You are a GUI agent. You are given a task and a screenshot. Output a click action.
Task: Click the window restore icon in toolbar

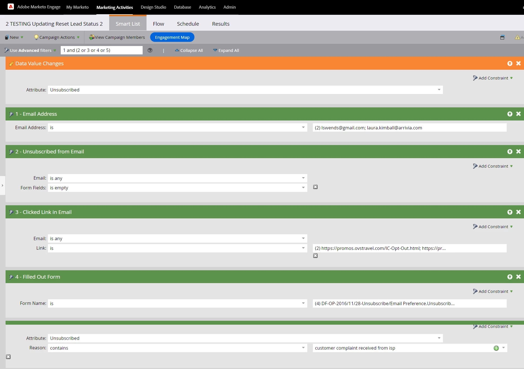click(502, 37)
